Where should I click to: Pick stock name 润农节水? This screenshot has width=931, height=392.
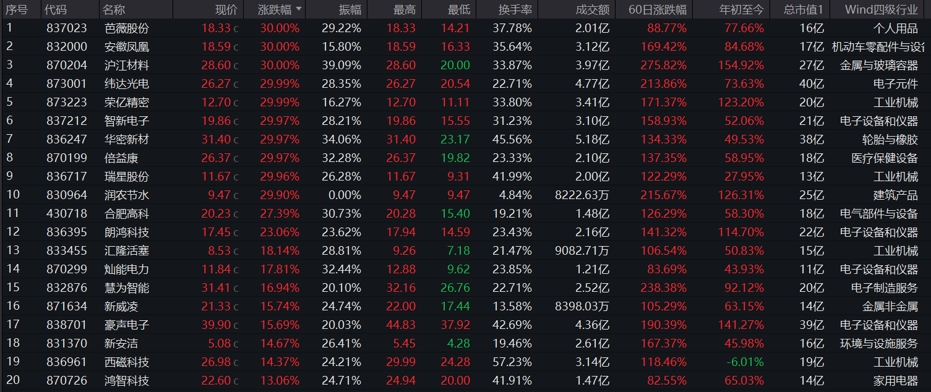tap(127, 195)
